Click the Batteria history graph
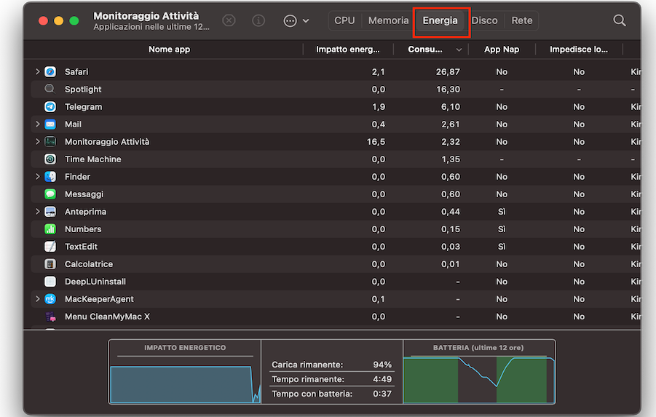Image resolution: width=656 pixels, height=417 pixels. tap(478, 379)
